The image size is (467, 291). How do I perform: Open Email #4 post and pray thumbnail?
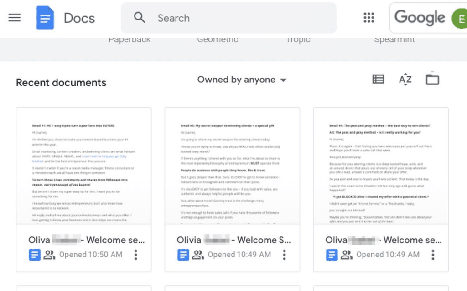click(381, 166)
